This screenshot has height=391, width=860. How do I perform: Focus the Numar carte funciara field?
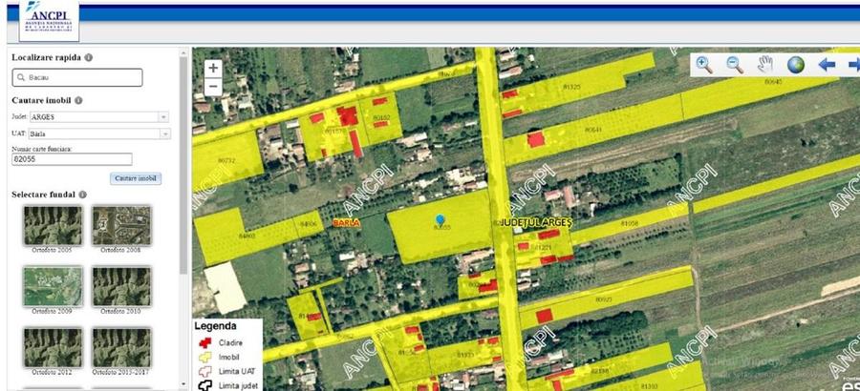point(72,159)
